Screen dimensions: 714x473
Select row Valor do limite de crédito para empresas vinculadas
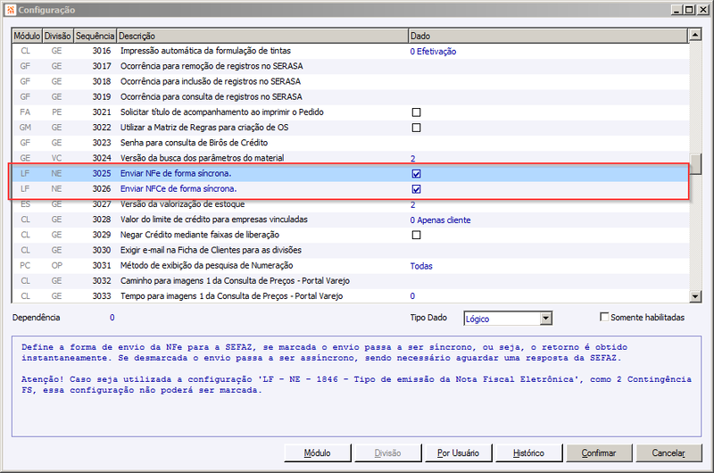[x=350, y=220]
